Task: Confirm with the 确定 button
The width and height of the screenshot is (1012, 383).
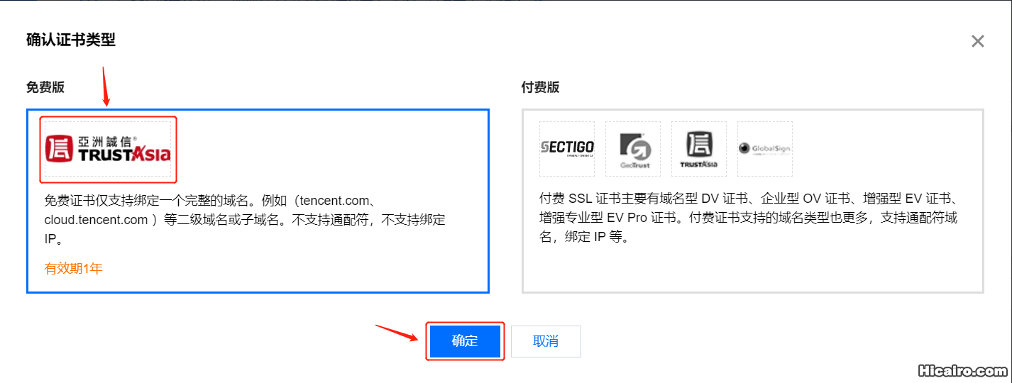Action: 465,341
